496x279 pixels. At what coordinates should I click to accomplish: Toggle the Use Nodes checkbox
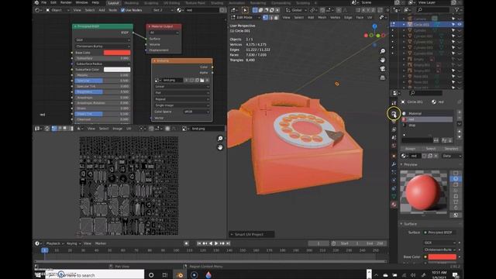point(122,10)
